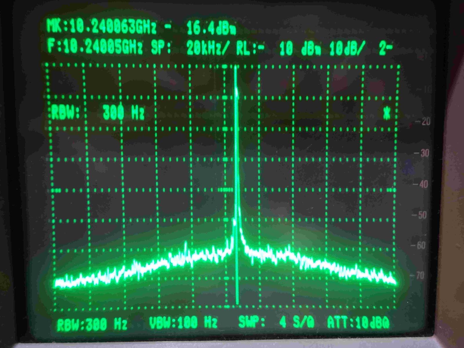Select the -50 scale label on the bezel
Image resolution: width=464 pixels, height=348 pixels.
(420, 215)
